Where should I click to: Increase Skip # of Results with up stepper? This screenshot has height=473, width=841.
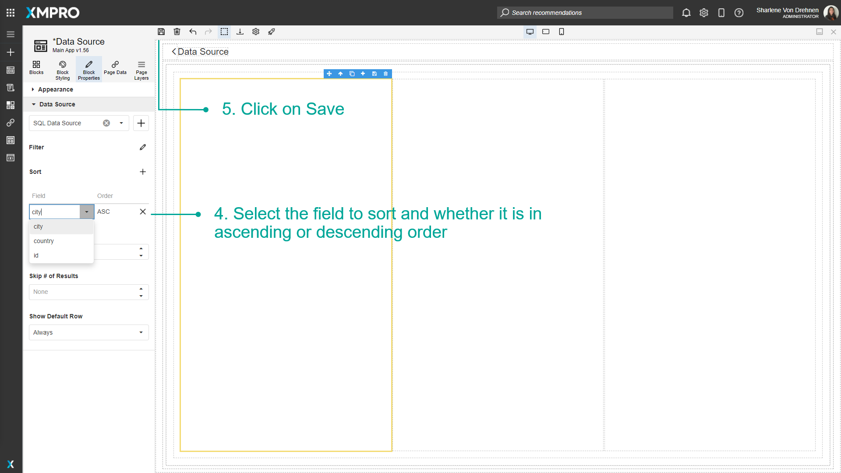141,289
